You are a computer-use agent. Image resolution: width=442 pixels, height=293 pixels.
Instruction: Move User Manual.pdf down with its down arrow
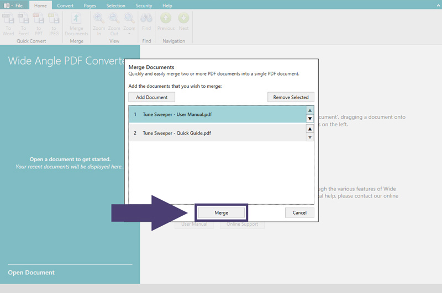pos(310,119)
